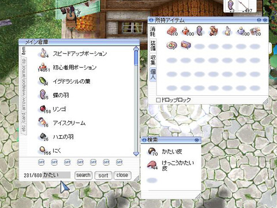The height and width of the screenshot is (208, 277).
Task: Switch to the sp tab in storage
Action: pyautogui.click(x=24, y=61)
